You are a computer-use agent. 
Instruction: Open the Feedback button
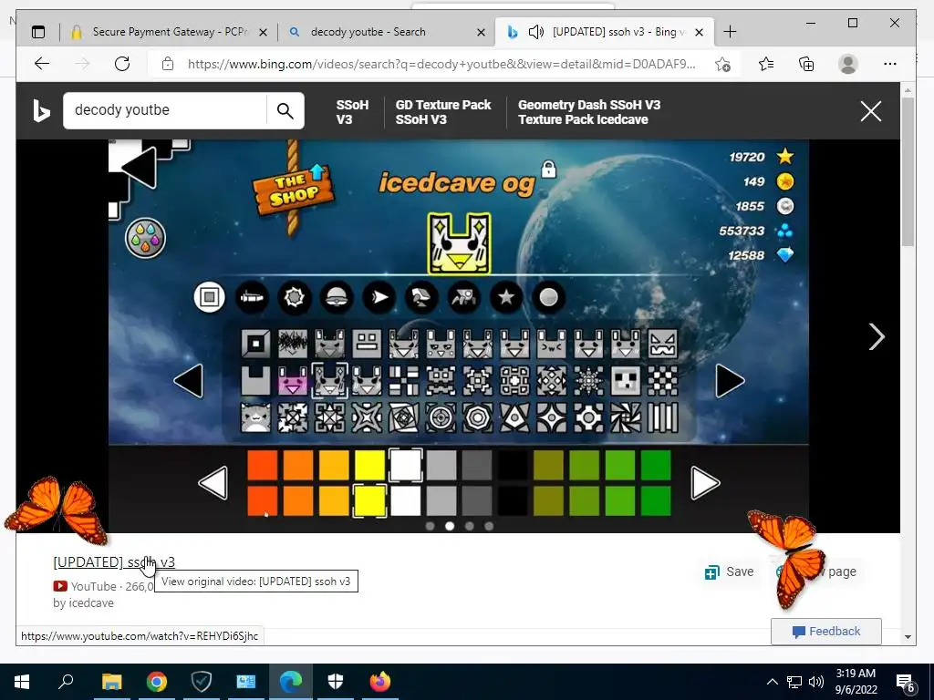coord(826,632)
